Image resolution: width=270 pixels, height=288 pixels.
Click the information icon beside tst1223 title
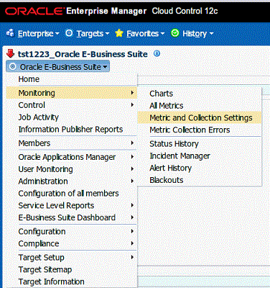click(x=157, y=53)
